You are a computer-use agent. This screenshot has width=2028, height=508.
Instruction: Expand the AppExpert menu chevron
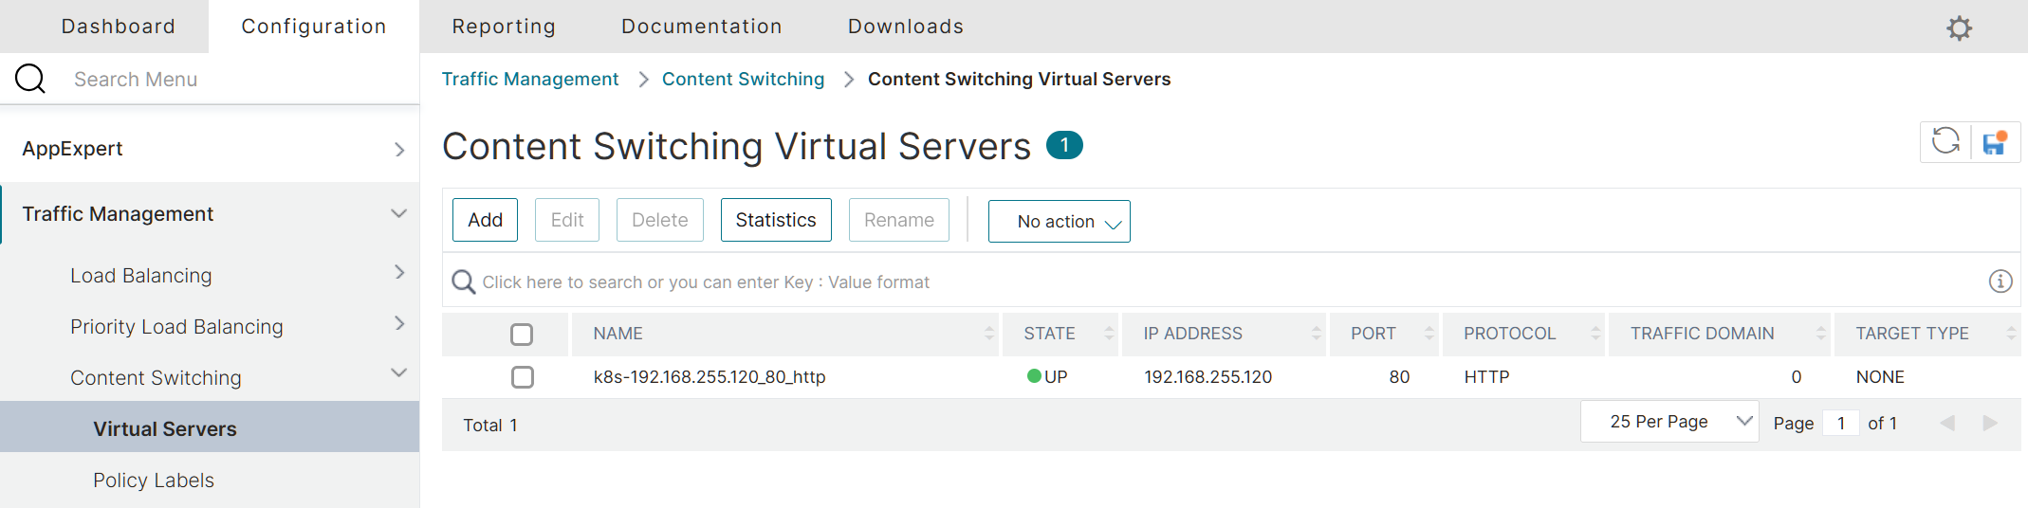(399, 150)
